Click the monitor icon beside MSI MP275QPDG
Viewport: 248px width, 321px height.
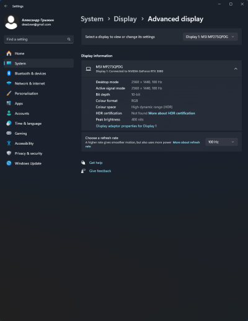[88, 69]
